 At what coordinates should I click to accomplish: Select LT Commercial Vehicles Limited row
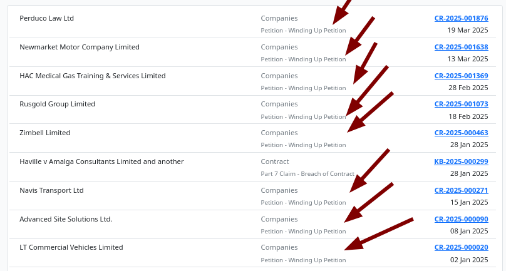[71, 247]
